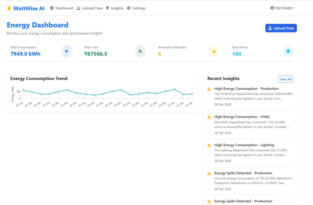Screen dimensions: 313x205
Task: Open Upload Data in the navigation bar
Action: (x=90, y=8)
